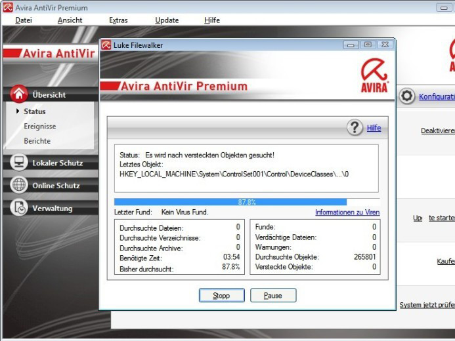Click the Übersicht home icon
455x341 pixels.
pos(19,94)
